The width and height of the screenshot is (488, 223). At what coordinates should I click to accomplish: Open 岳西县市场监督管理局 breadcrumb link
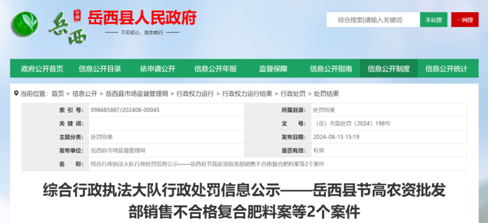pyautogui.click(x=137, y=94)
